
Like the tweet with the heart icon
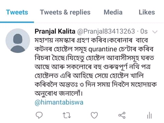coord(94,115)
